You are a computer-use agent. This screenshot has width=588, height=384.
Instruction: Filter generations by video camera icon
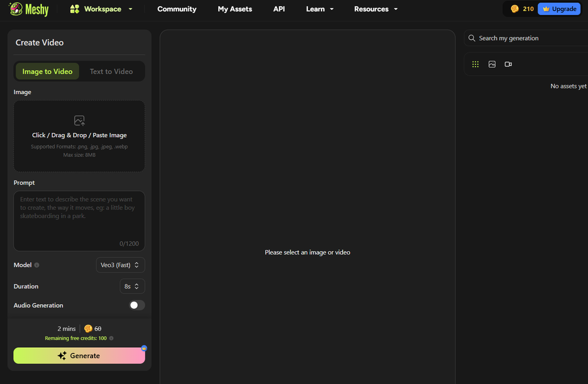[508, 64]
